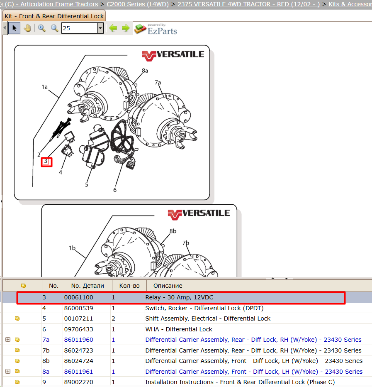Click the left collapse arrow beside the pointer tool
The width and height of the screenshot is (372, 387).
(x=5, y=28)
